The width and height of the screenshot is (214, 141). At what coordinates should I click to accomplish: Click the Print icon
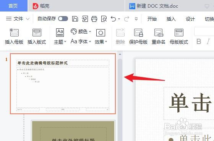[x=94, y=19]
